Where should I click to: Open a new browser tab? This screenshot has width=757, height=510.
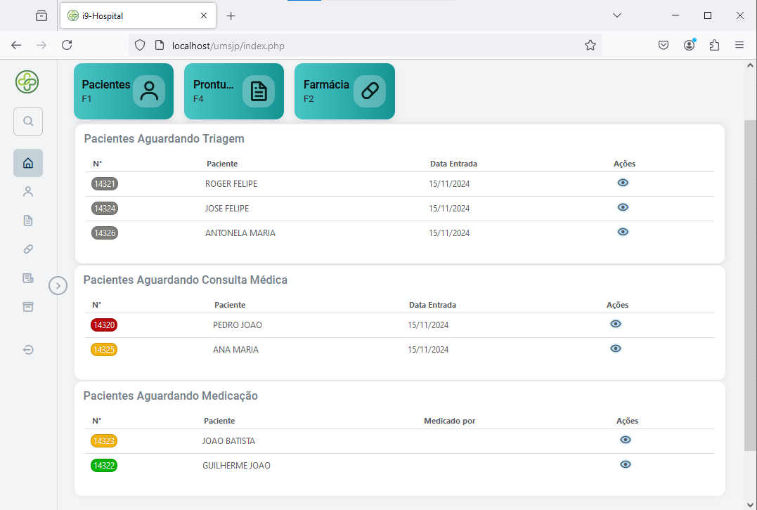point(231,16)
